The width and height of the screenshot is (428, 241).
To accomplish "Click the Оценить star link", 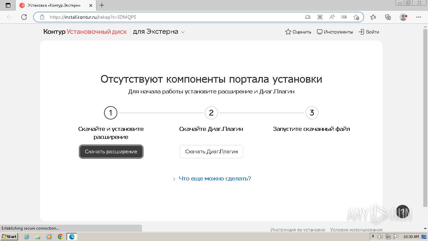I will pyautogui.click(x=298, y=32).
